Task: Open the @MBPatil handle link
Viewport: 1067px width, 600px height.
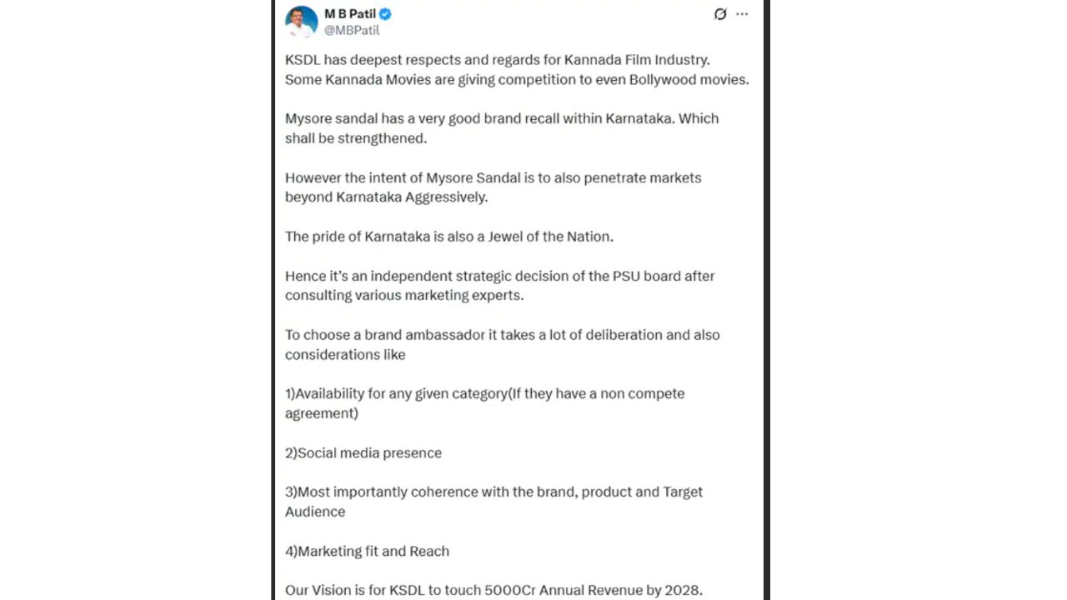Action: (x=352, y=30)
